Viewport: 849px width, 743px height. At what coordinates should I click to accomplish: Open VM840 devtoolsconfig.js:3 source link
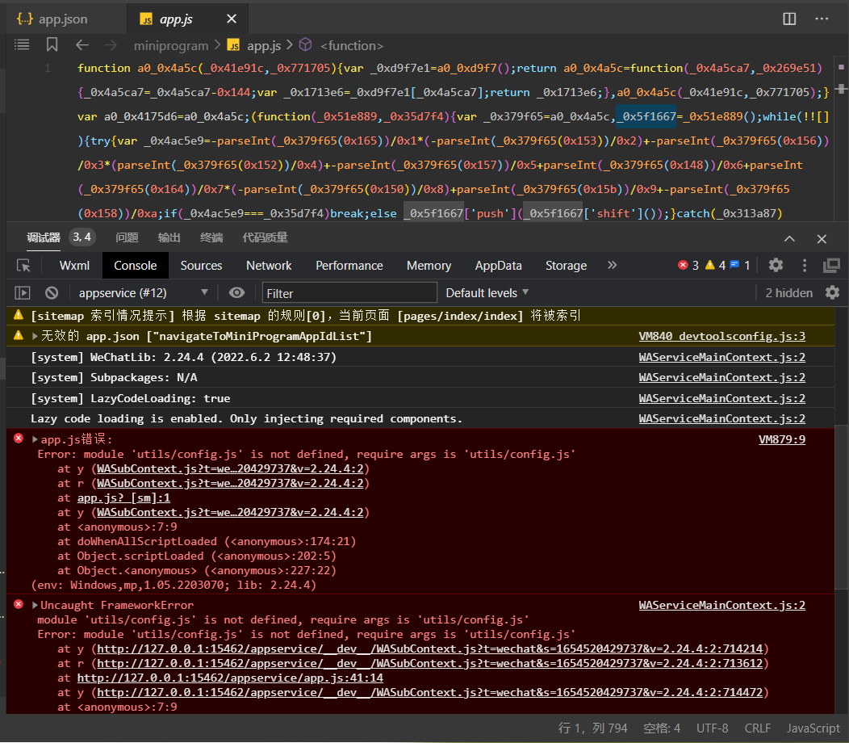[x=721, y=337]
